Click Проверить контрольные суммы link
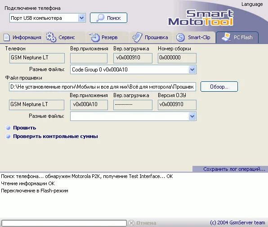The width and height of the screenshot is (268, 227). [x=56, y=136]
